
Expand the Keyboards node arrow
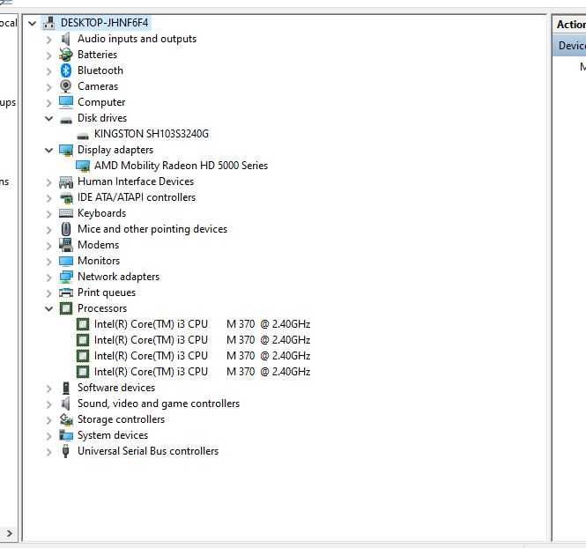coord(48,214)
